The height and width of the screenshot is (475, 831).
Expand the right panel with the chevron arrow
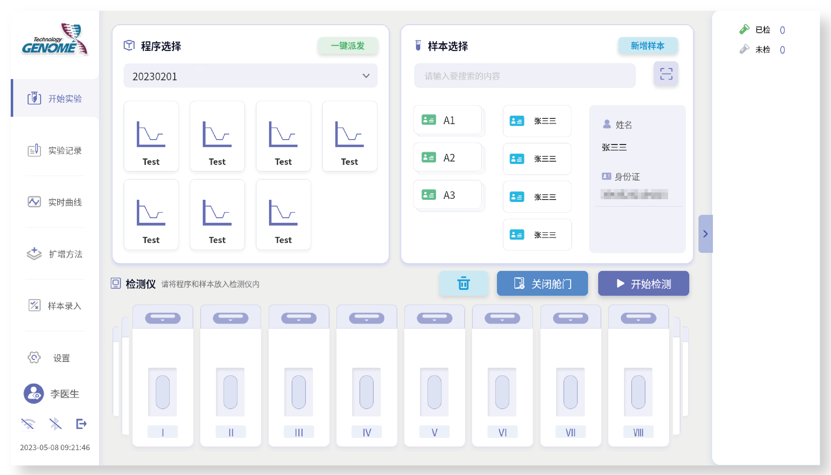705,234
